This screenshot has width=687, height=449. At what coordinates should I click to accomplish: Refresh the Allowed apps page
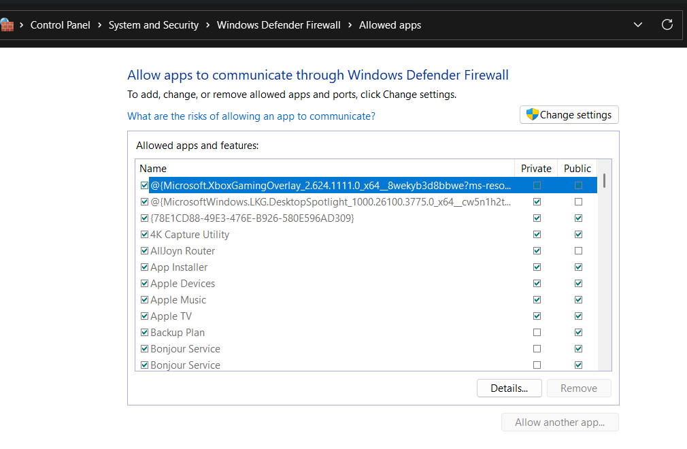(x=667, y=25)
